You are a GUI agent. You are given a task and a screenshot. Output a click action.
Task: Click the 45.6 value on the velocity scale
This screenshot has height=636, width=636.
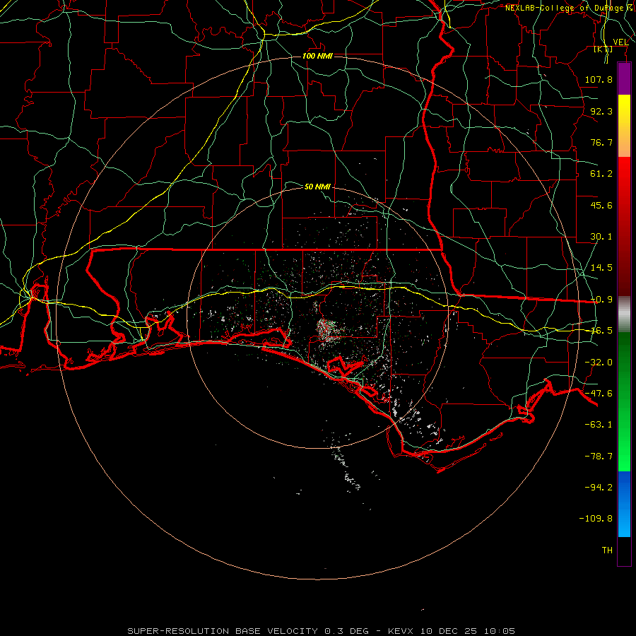click(601, 205)
